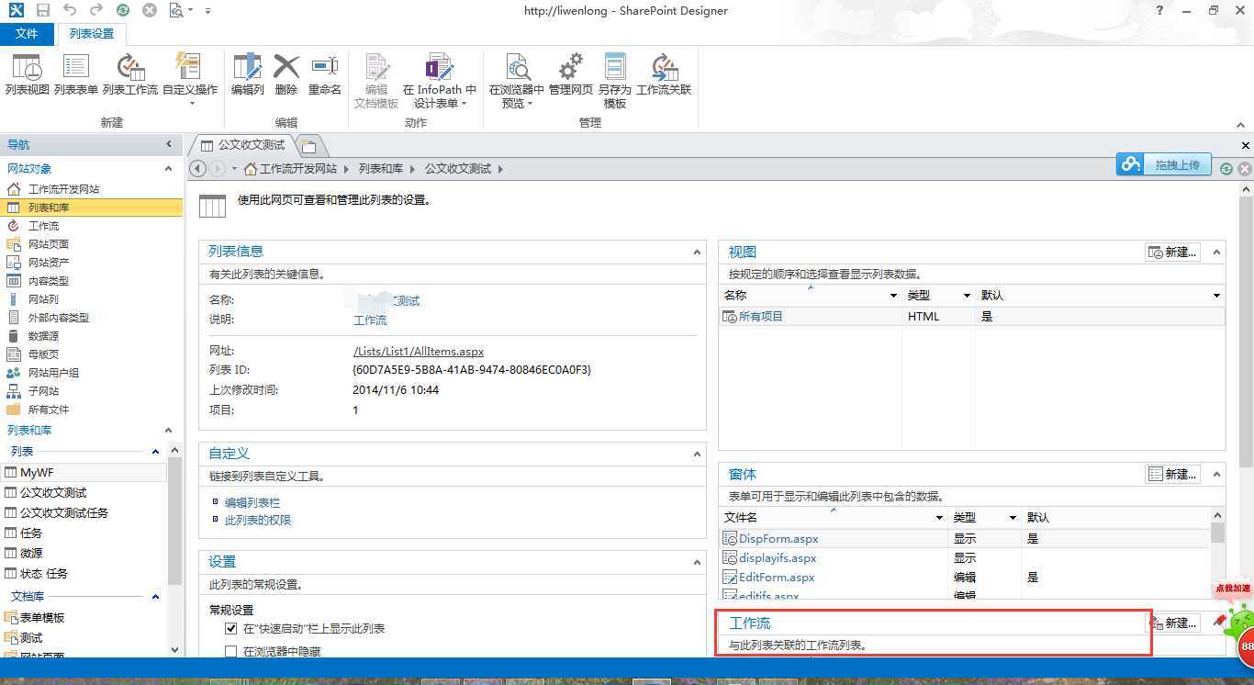Collapse the 导航 pane with the arrow
Viewport: 1254px width, 685px height.
(x=169, y=144)
